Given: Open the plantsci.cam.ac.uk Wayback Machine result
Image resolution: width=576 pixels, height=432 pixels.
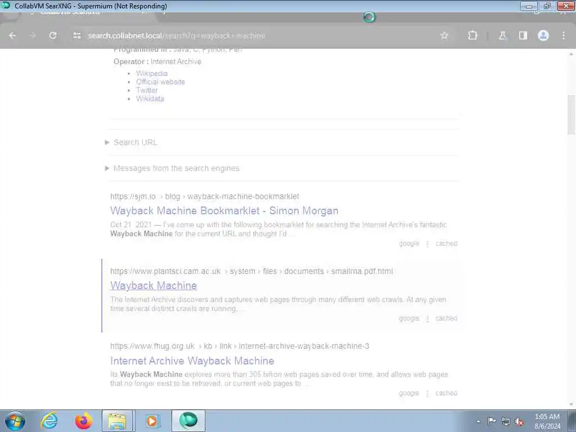Looking at the screenshot, I should point(154,286).
